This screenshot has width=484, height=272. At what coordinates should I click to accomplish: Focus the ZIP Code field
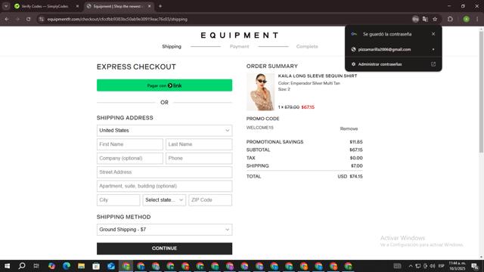(x=210, y=200)
